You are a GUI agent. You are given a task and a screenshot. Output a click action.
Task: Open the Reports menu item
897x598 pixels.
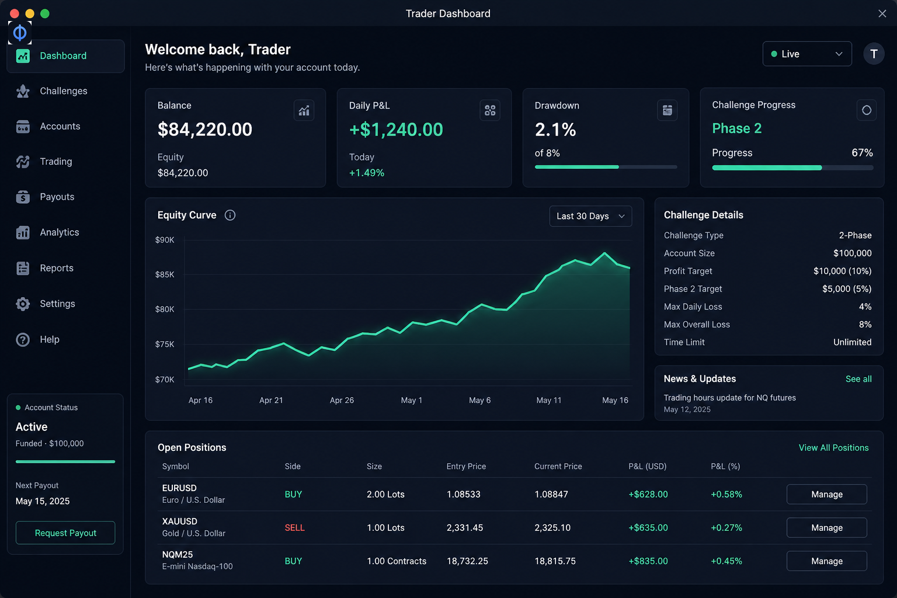tap(65, 268)
